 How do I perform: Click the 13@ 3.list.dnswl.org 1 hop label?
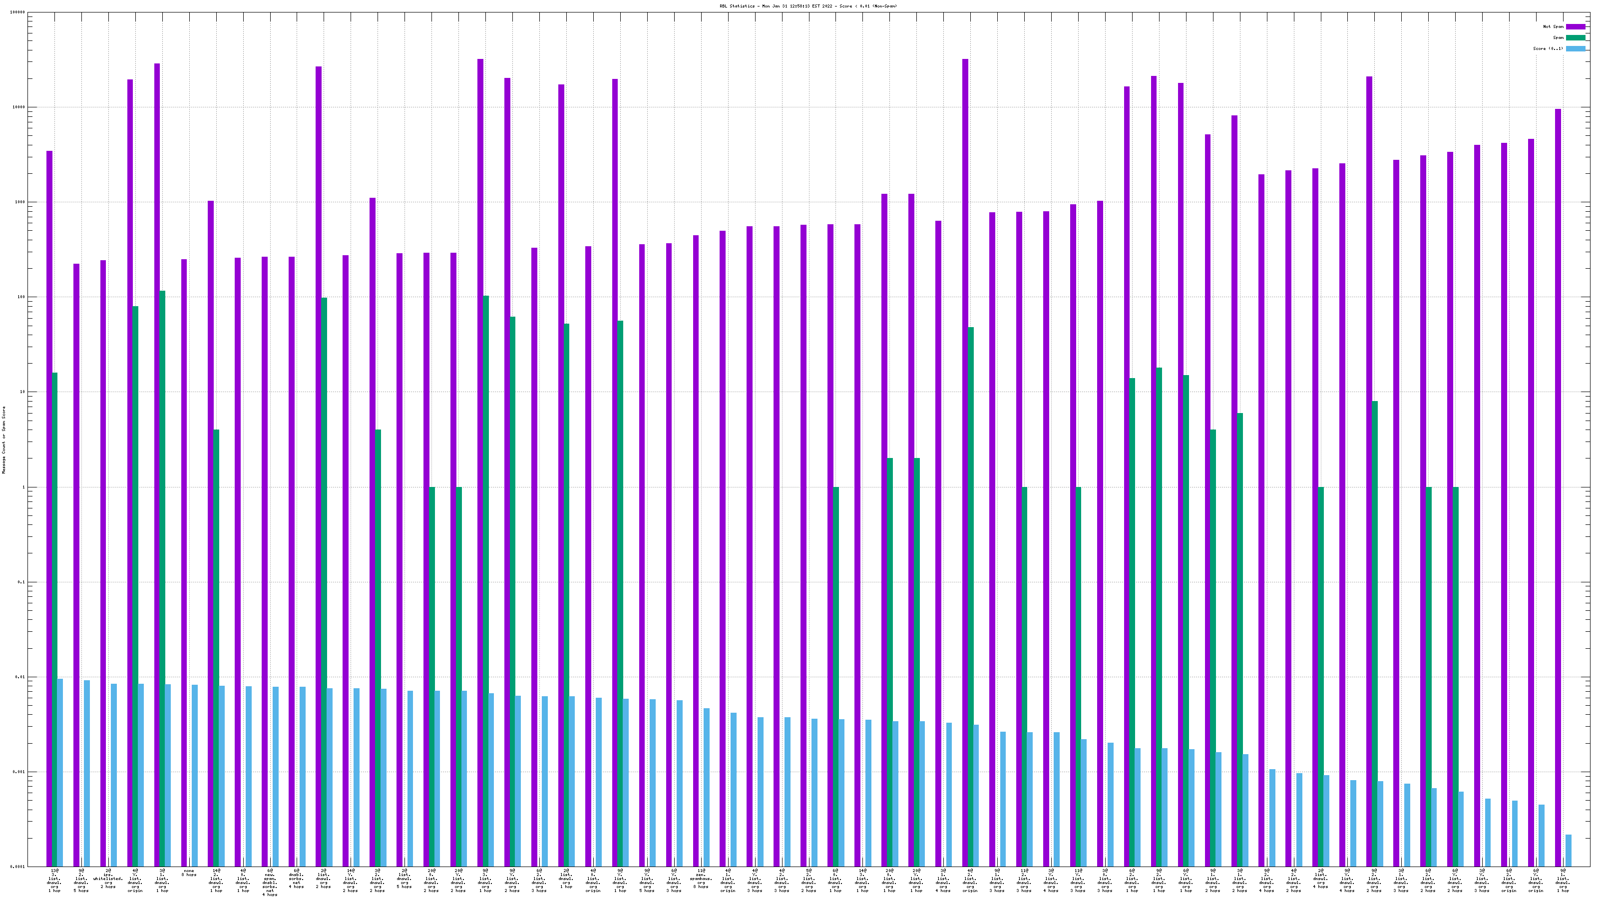click(54, 881)
